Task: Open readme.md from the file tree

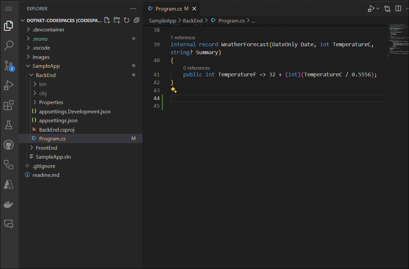Action: [46, 175]
